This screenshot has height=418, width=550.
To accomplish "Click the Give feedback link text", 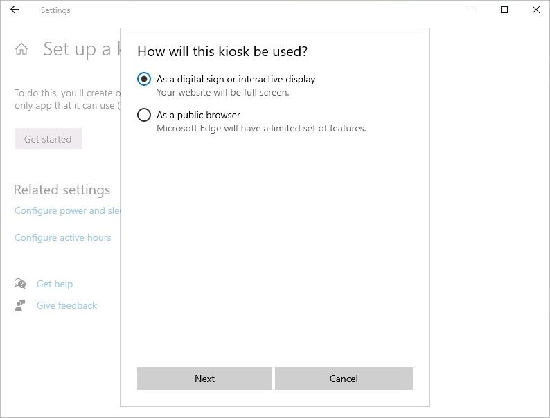I will (x=67, y=305).
